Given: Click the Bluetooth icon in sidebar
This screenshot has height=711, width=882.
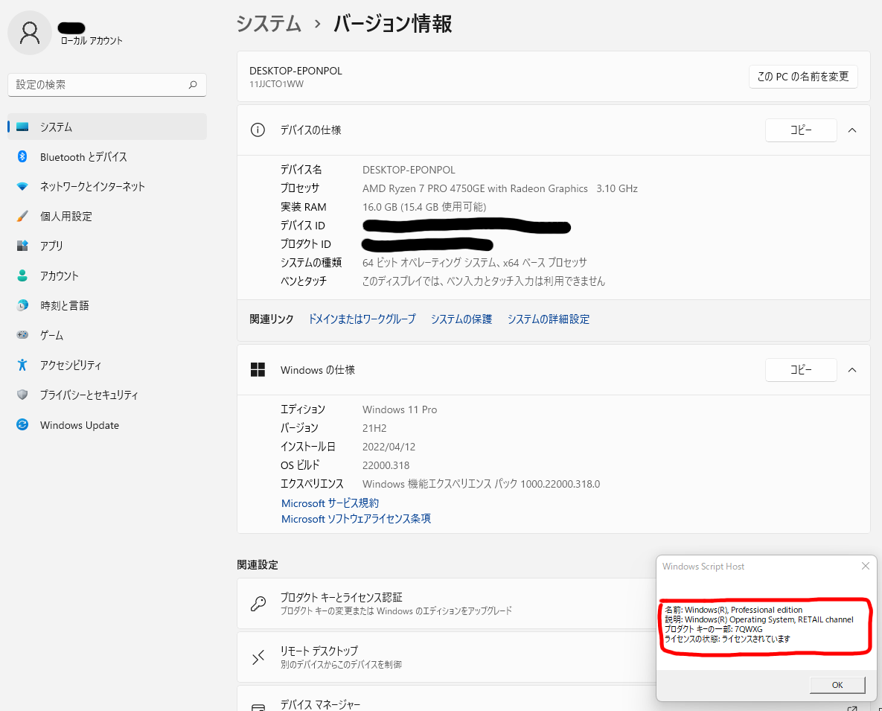Looking at the screenshot, I should tap(22, 157).
